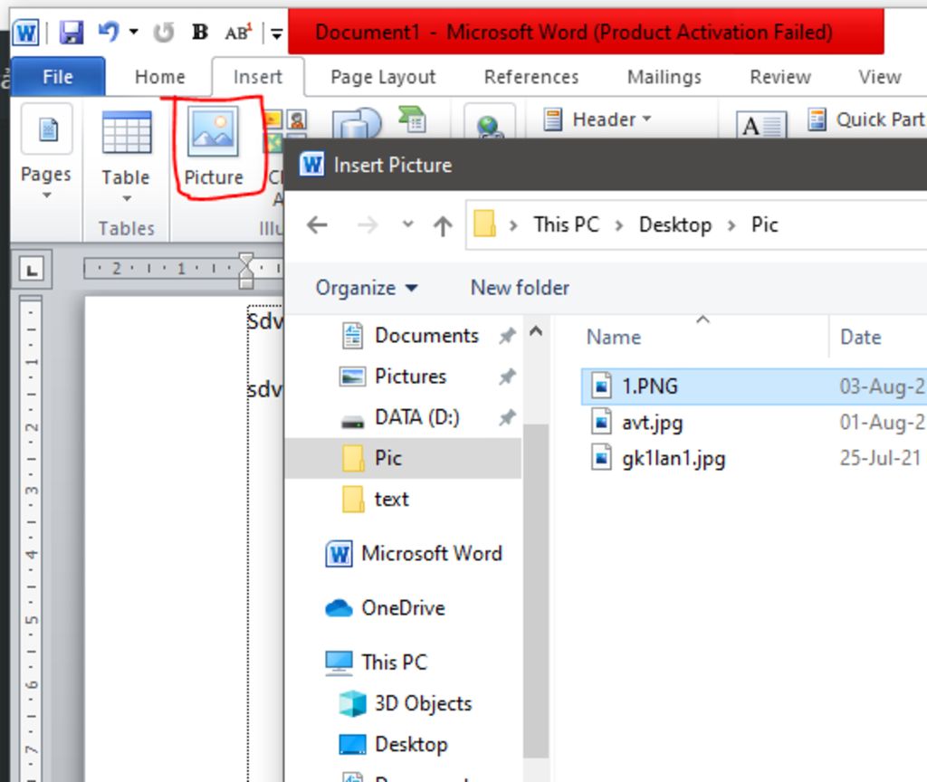Click the Undo arrow icon
927x782 pixels.
(109, 32)
